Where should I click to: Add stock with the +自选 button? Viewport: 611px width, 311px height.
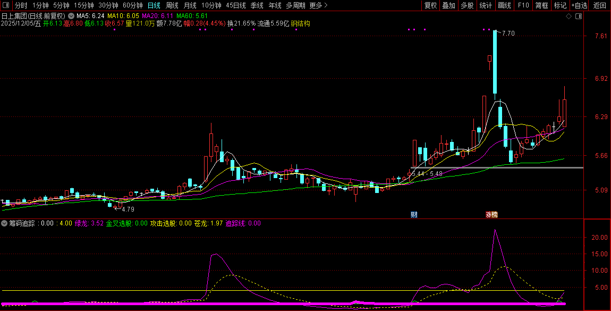click(579, 5)
